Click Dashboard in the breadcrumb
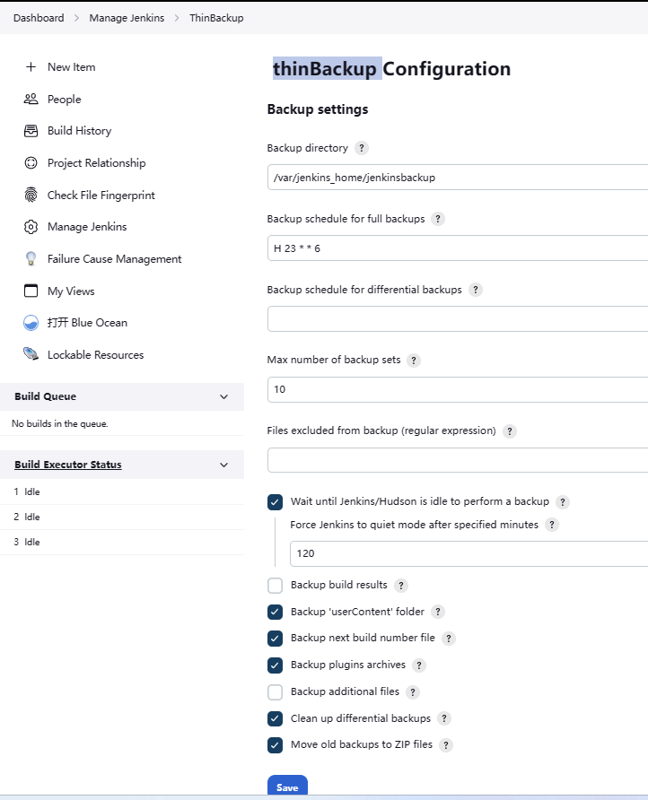Screen dimensions: 648x800 pos(39,18)
